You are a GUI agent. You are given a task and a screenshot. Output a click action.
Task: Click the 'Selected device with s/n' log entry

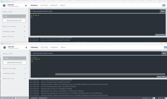(51, 89)
